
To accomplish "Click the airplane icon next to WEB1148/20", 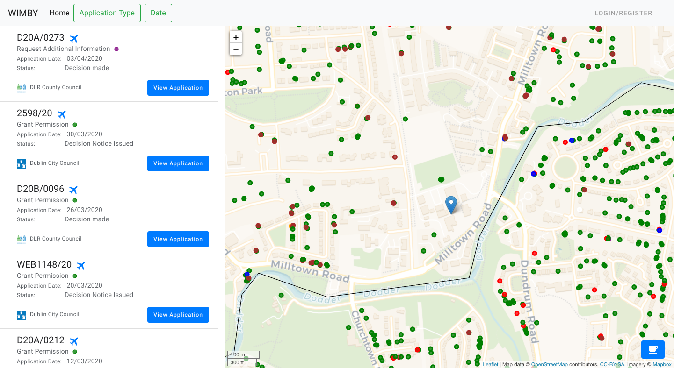I will (x=81, y=265).
